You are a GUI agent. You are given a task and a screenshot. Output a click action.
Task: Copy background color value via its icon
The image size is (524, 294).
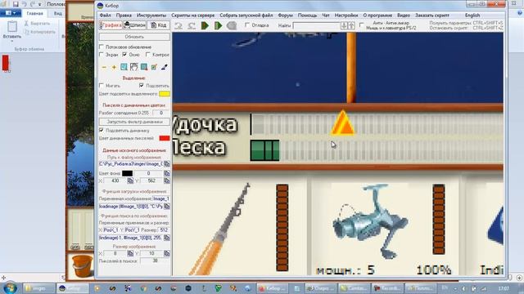pos(167,173)
